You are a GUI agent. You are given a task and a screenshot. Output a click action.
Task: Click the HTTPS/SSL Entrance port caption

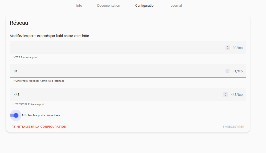pos(29,104)
